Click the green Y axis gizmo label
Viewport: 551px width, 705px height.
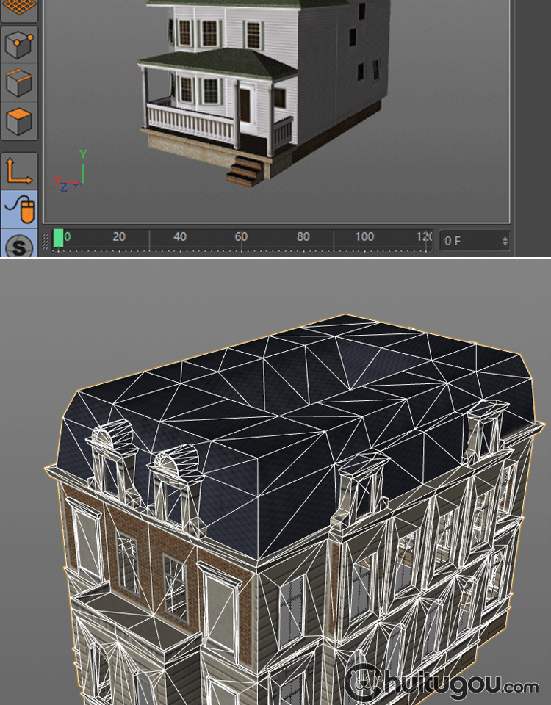click(83, 154)
